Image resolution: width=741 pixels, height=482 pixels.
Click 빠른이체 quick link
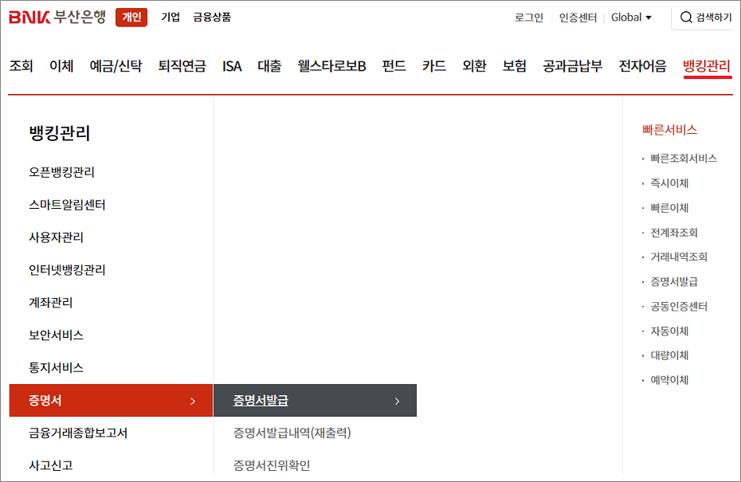(669, 208)
